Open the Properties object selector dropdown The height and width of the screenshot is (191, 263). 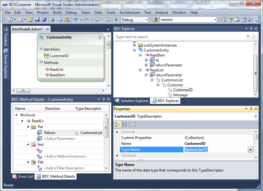click(256, 116)
